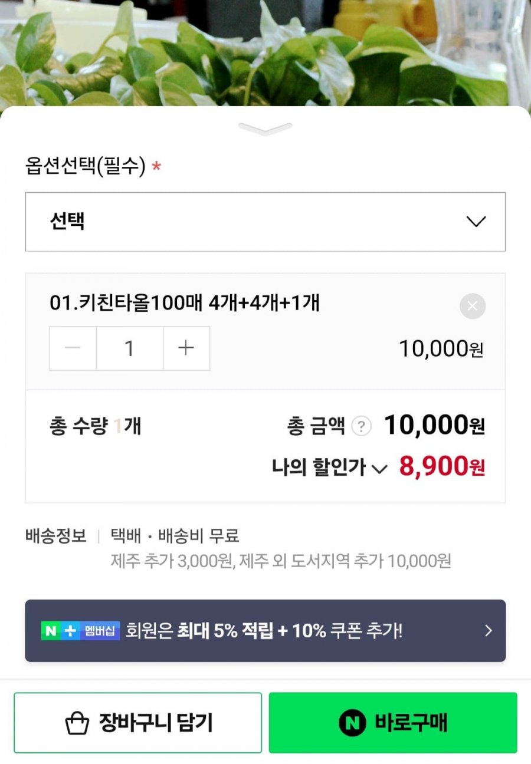
Task: Click the dropdown arrow in the 선택 box
Action: point(476,222)
